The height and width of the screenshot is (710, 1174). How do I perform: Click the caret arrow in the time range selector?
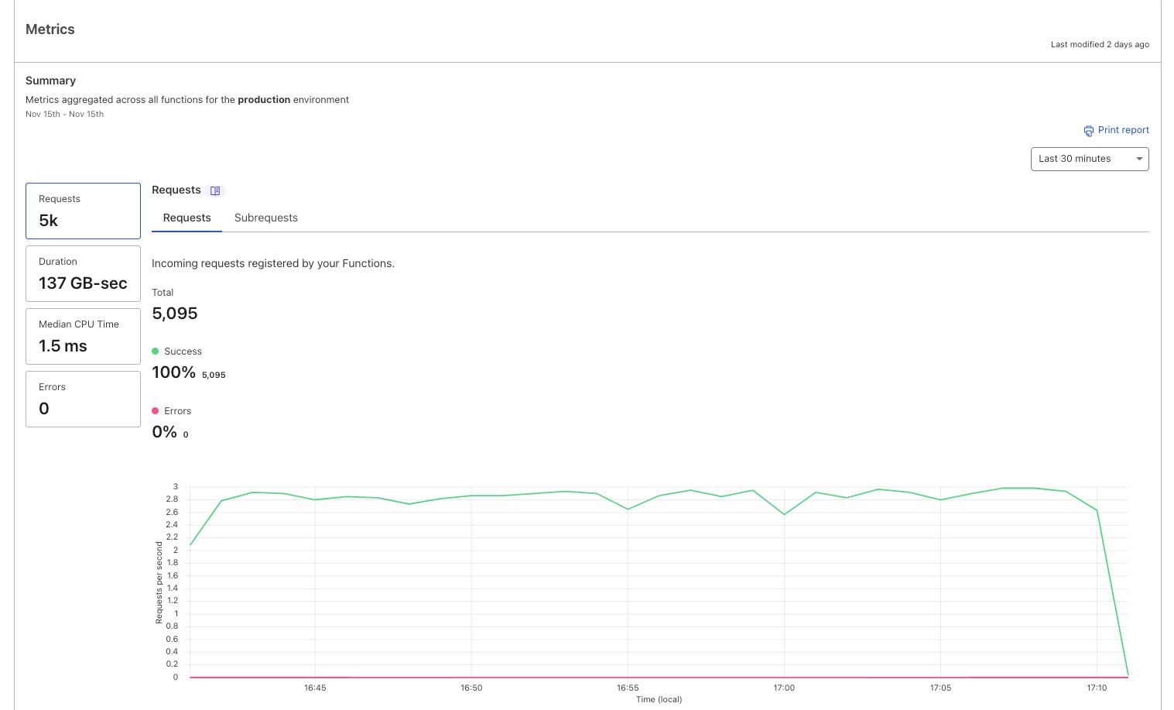1139,159
